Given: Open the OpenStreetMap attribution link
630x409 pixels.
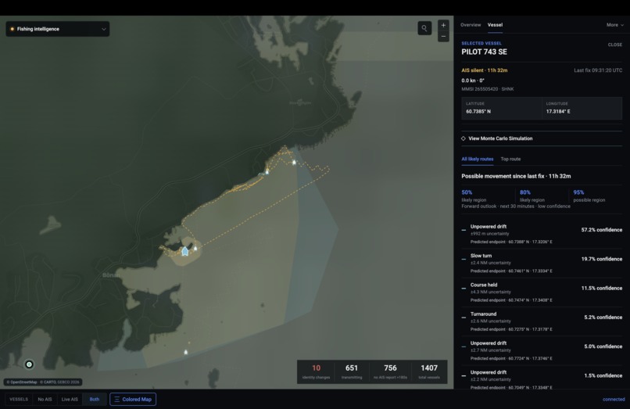Looking at the screenshot, I should [x=23, y=382].
